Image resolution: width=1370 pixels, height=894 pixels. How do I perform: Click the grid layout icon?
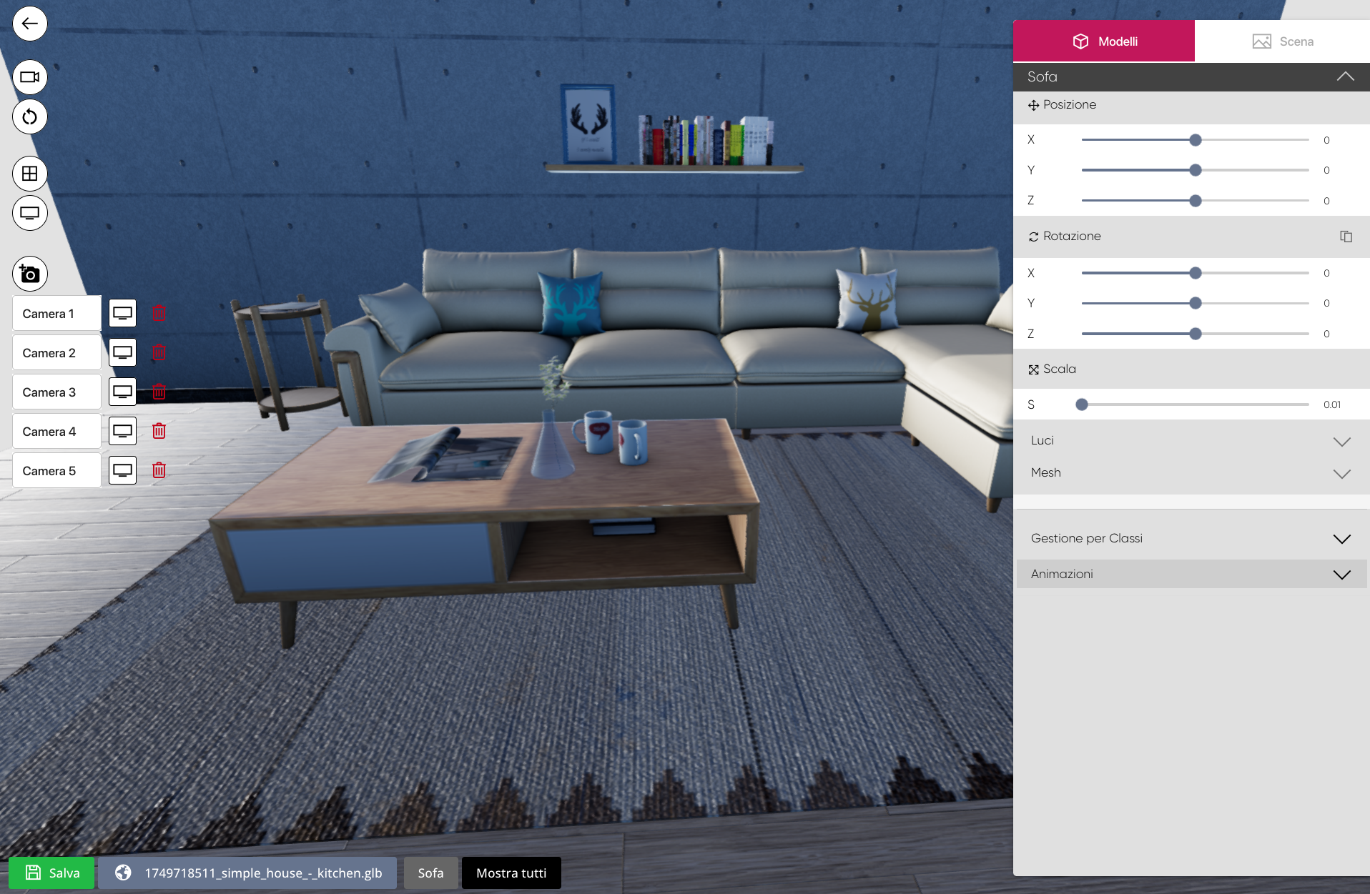pyautogui.click(x=30, y=174)
